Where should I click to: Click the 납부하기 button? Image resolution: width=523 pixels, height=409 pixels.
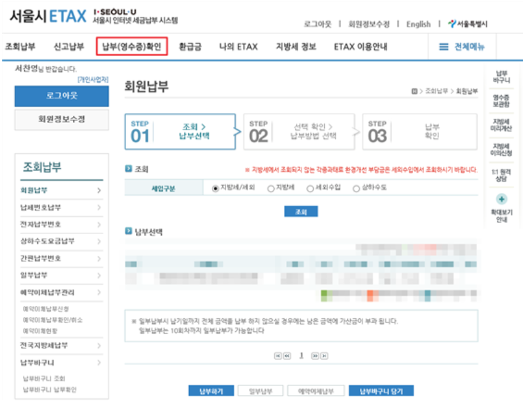[x=211, y=391]
